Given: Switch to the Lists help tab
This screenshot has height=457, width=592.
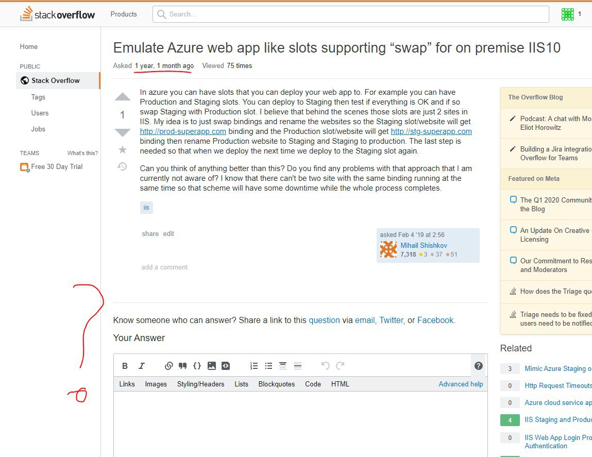Looking at the screenshot, I should (241, 384).
